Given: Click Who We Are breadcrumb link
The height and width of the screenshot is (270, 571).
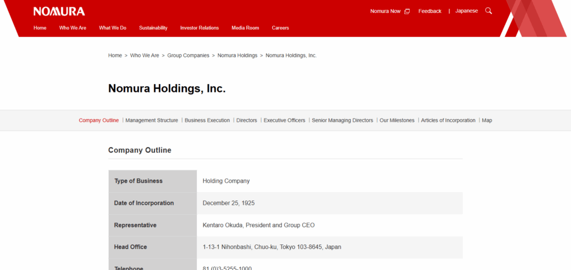Looking at the screenshot, I should 144,56.
